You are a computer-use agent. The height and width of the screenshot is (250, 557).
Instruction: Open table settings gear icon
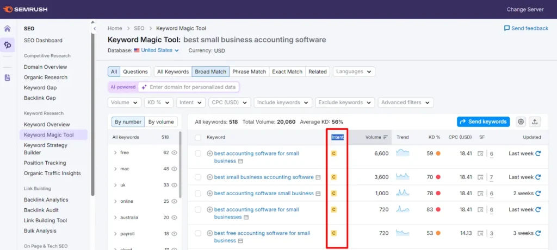pos(521,122)
